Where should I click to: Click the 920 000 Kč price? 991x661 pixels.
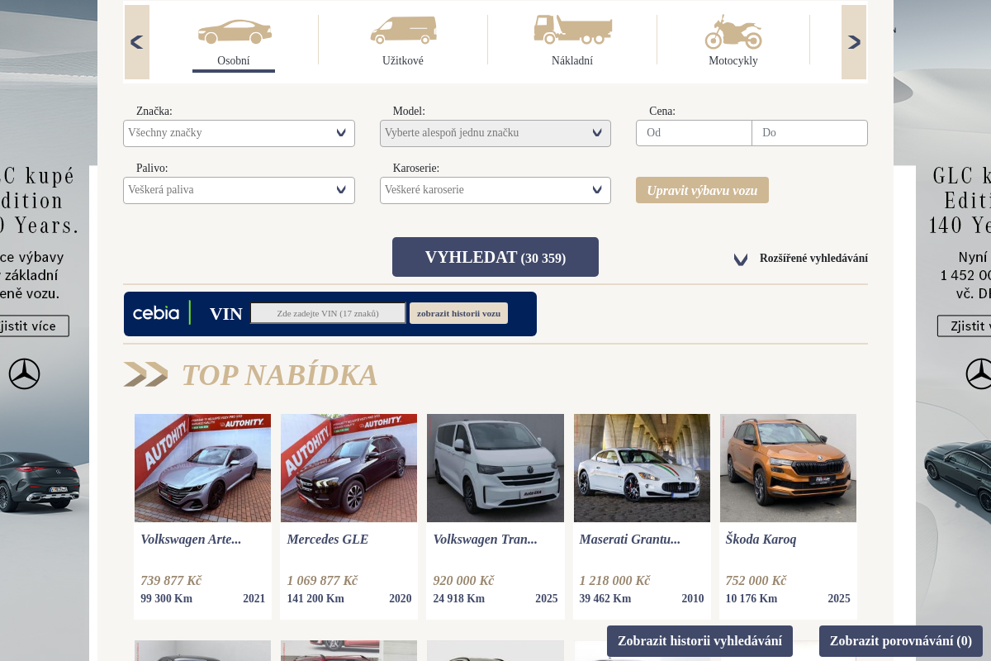click(x=463, y=581)
